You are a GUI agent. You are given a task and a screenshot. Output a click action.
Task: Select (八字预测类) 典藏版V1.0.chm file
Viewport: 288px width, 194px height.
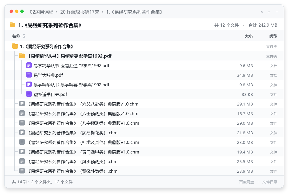144,123
